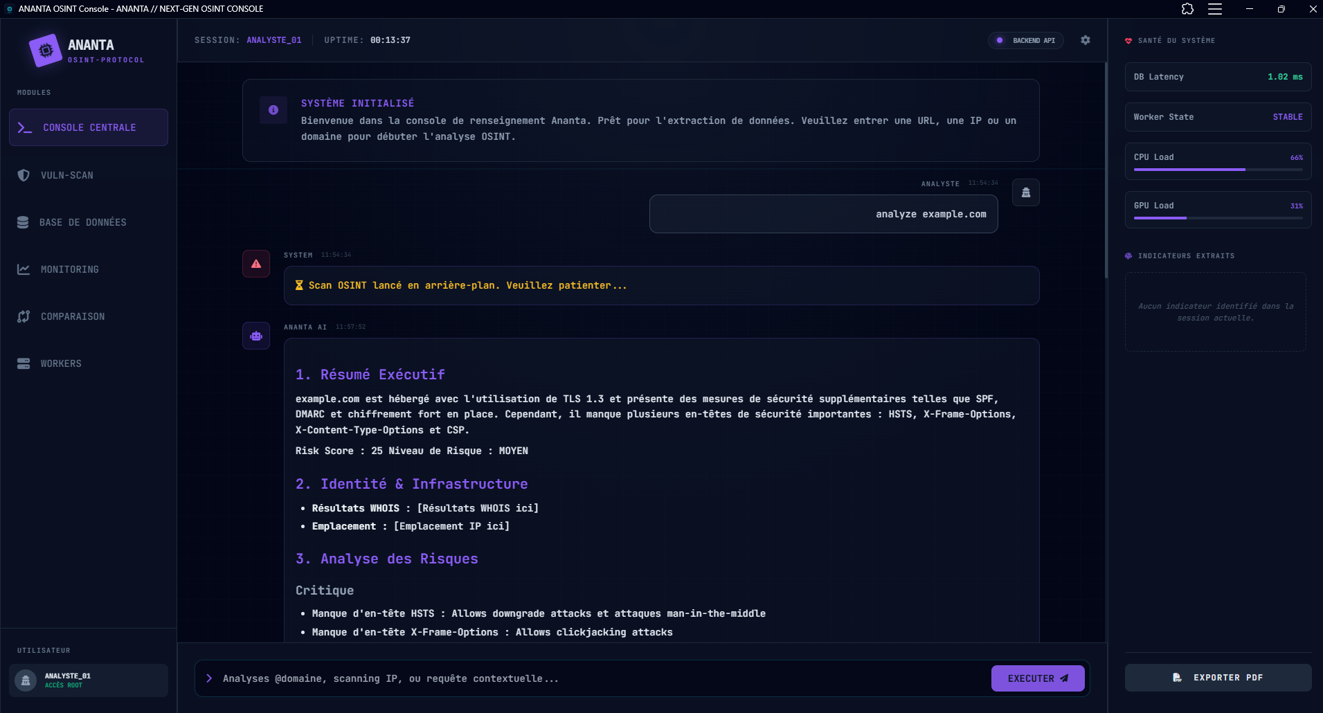This screenshot has height=713, width=1323.
Task: Click the CPU Load progress bar
Action: [1218, 170]
